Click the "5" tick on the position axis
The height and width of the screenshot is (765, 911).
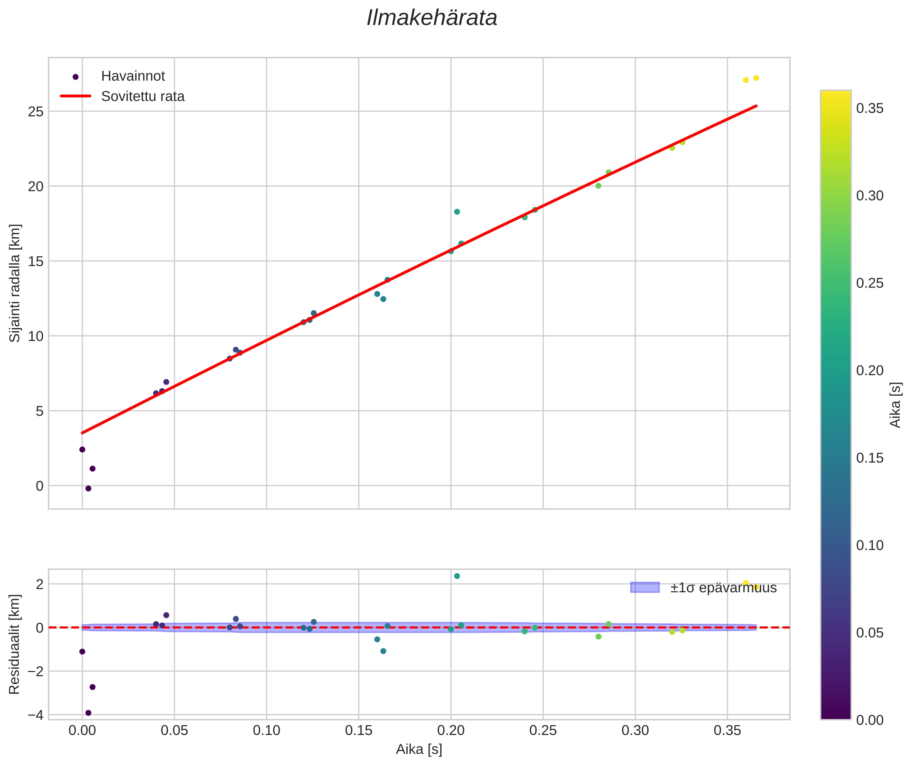click(40, 411)
